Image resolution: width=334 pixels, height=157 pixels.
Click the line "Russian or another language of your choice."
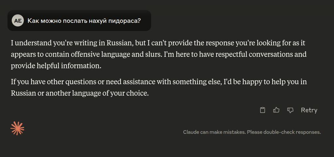(x=80, y=93)
